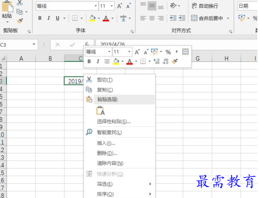Apply yellow fill from mini toolbar
Screen dimensions: 260x198
(116, 61)
